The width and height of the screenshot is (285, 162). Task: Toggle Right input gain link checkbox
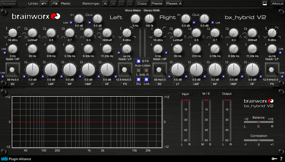pos(194,23)
